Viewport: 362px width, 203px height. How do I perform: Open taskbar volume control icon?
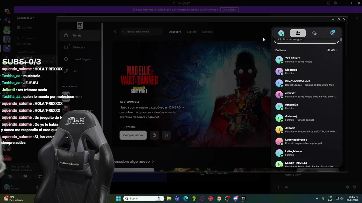pos(342,198)
